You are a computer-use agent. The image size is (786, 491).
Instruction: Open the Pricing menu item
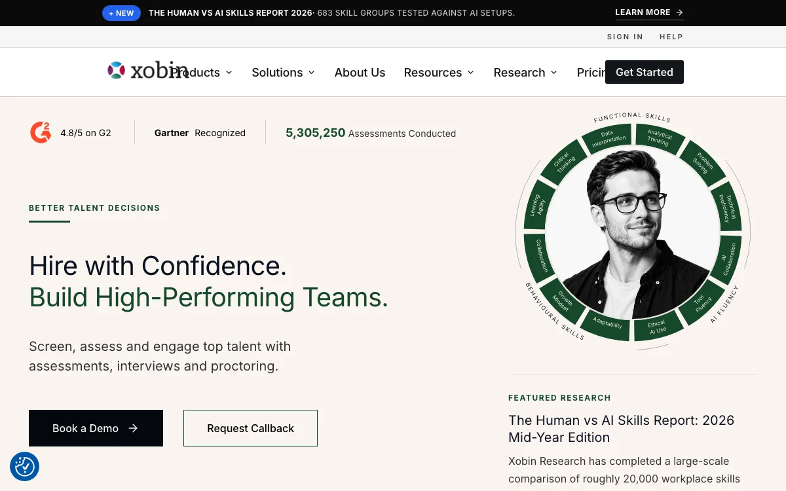pyautogui.click(x=591, y=72)
